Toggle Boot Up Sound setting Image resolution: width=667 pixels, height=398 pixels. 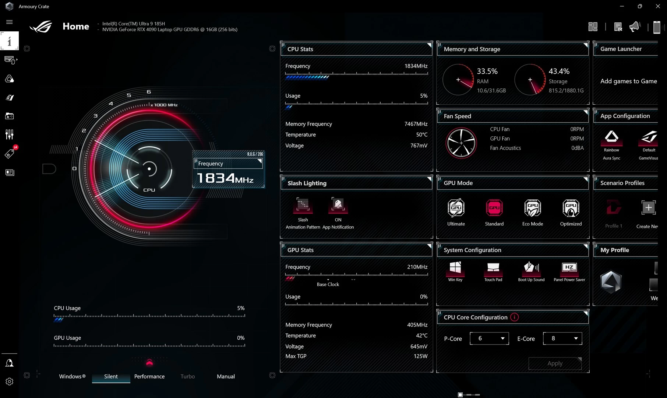pos(531,268)
